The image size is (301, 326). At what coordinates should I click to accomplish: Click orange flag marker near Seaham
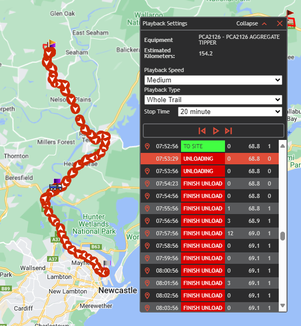[x=52, y=43]
